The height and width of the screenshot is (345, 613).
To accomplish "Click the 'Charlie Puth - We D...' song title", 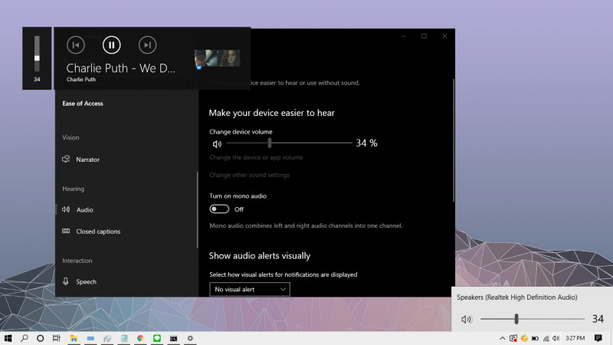I will coord(121,68).
